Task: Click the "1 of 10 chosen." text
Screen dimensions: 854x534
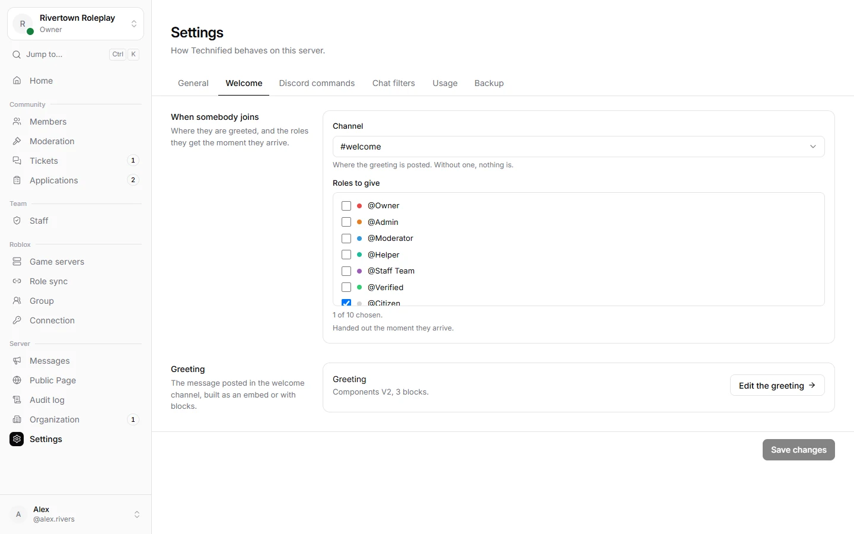Action: point(358,315)
